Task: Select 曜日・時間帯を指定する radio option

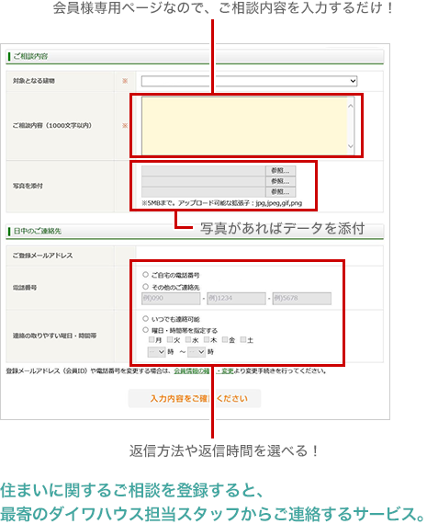Action: (145, 330)
